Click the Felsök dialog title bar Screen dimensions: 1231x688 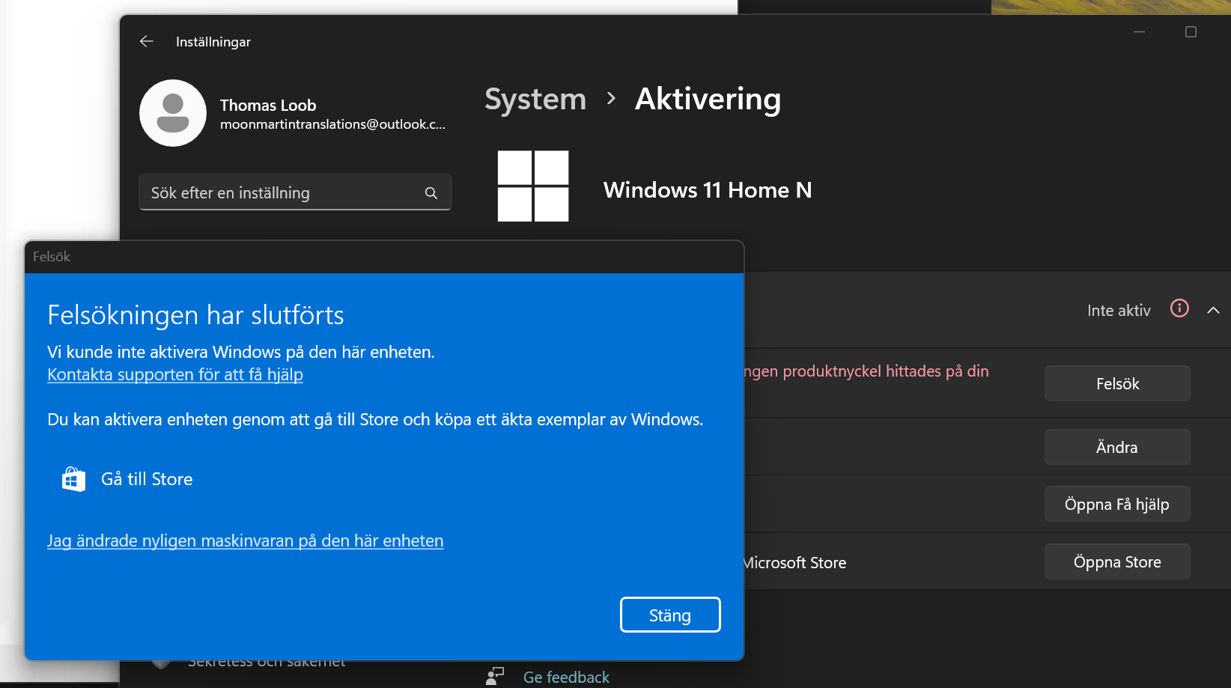(x=384, y=257)
